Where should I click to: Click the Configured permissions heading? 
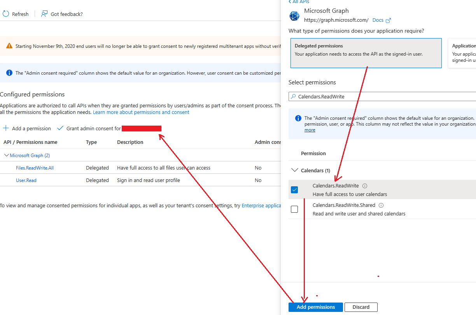click(x=32, y=94)
